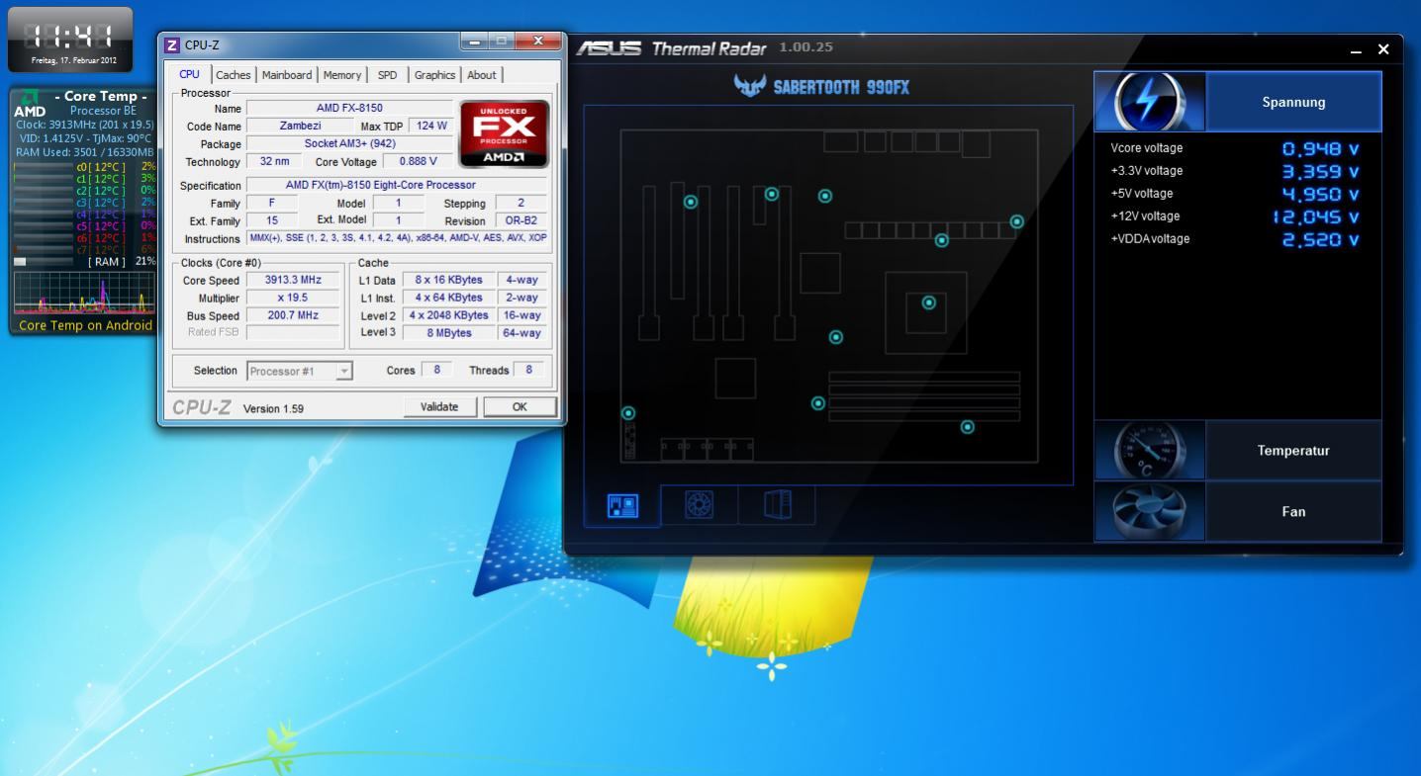The height and width of the screenshot is (776, 1421).
Task: Select the sensor dot at the board's far right edge
Action: (x=1016, y=221)
